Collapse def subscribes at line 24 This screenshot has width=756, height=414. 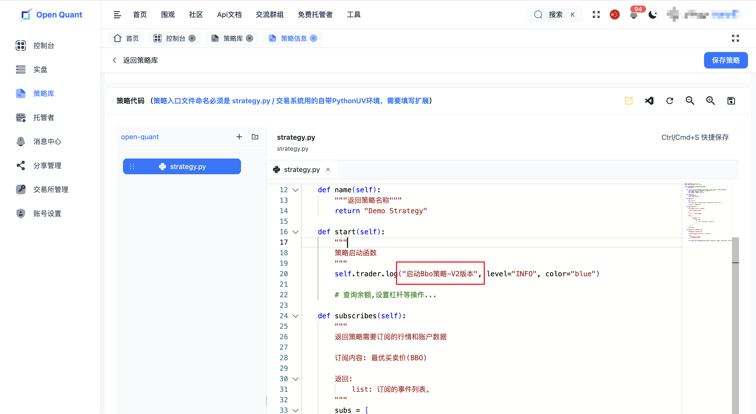click(x=295, y=316)
